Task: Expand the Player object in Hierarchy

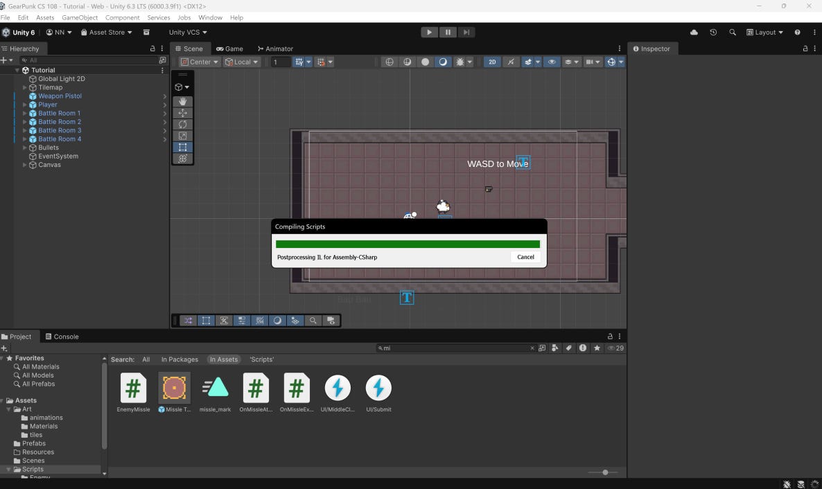Action: (x=25, y=105)
